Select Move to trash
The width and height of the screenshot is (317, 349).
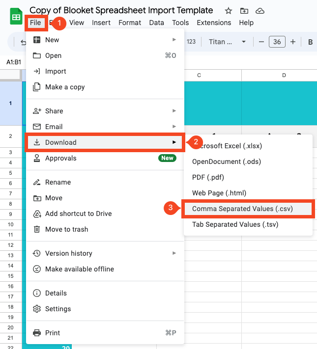(105, 229)
